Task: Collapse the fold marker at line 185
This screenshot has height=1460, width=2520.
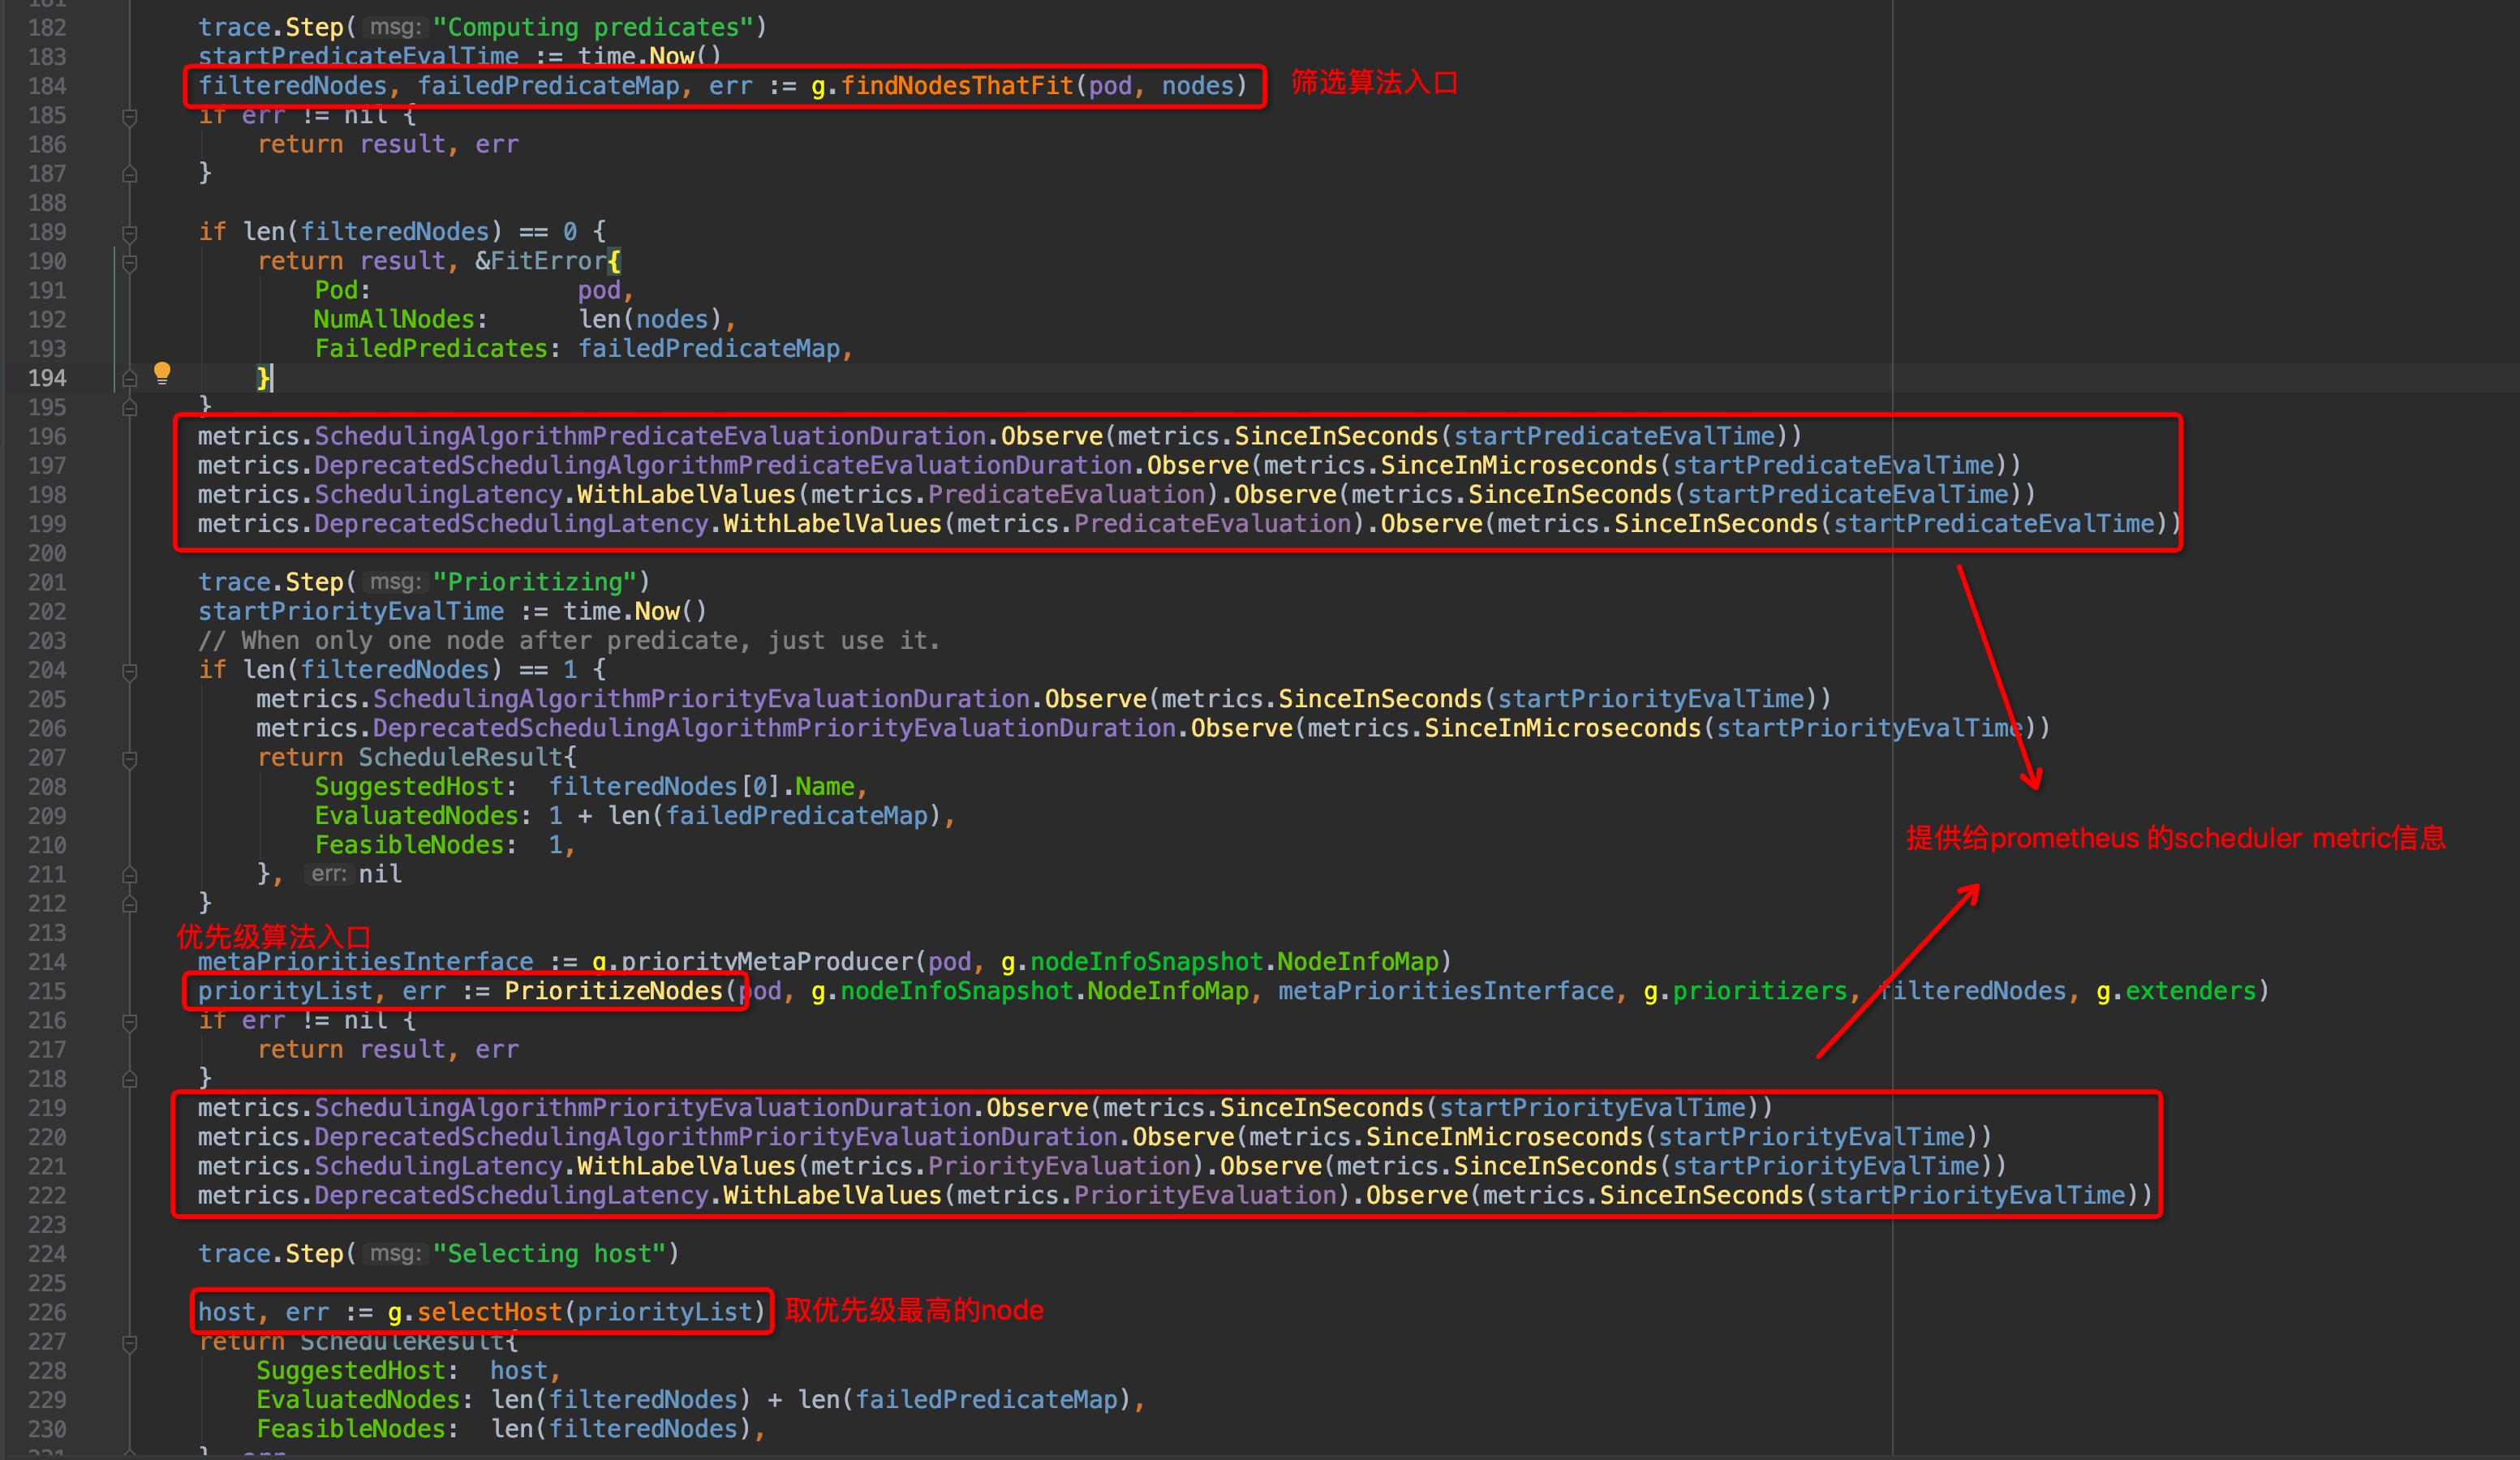Action: [130, 117]
